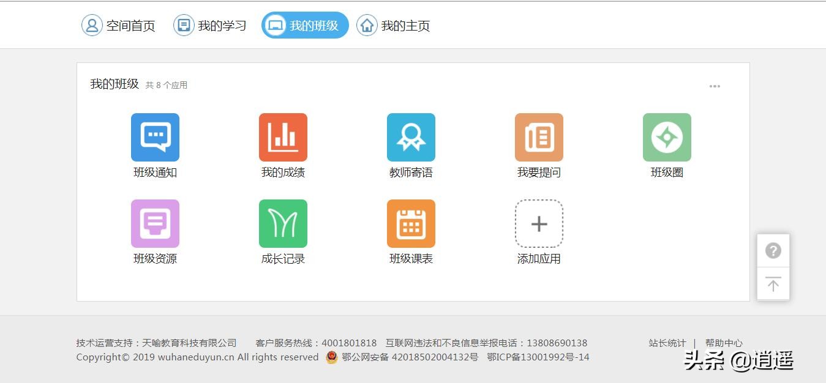The width and height of the screenshot is (826, 383).
Task: Open the 帮助中心 help center link
Action: tap(724, 343)
